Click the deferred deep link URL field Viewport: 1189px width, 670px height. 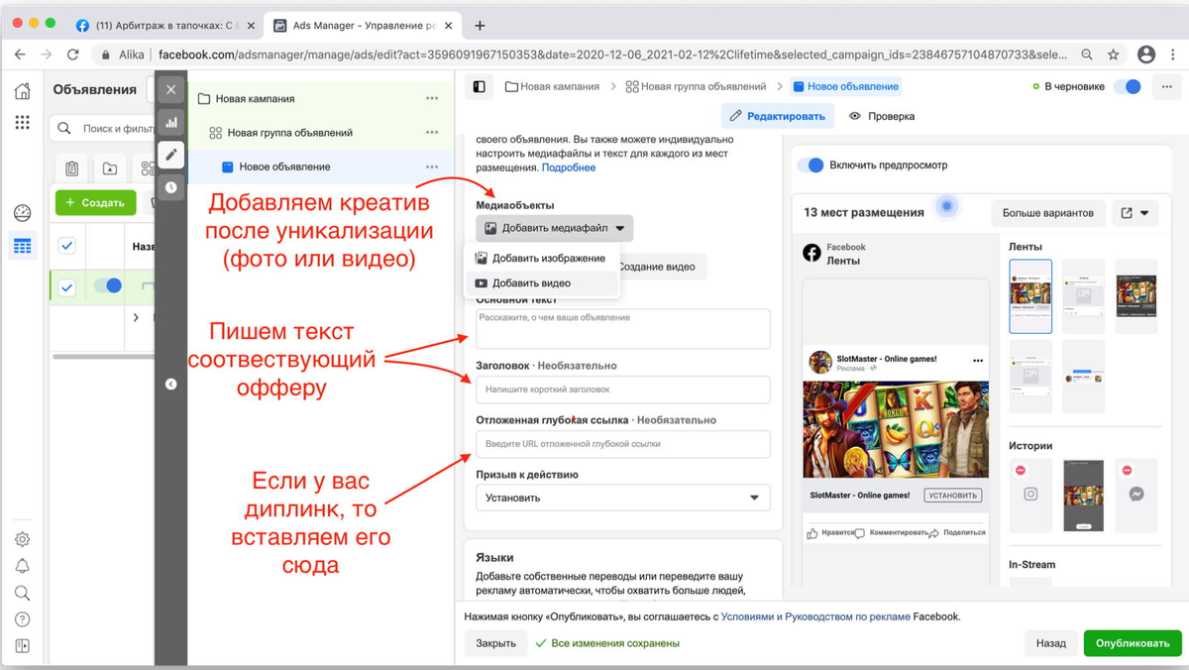click(x=622, y=444)
